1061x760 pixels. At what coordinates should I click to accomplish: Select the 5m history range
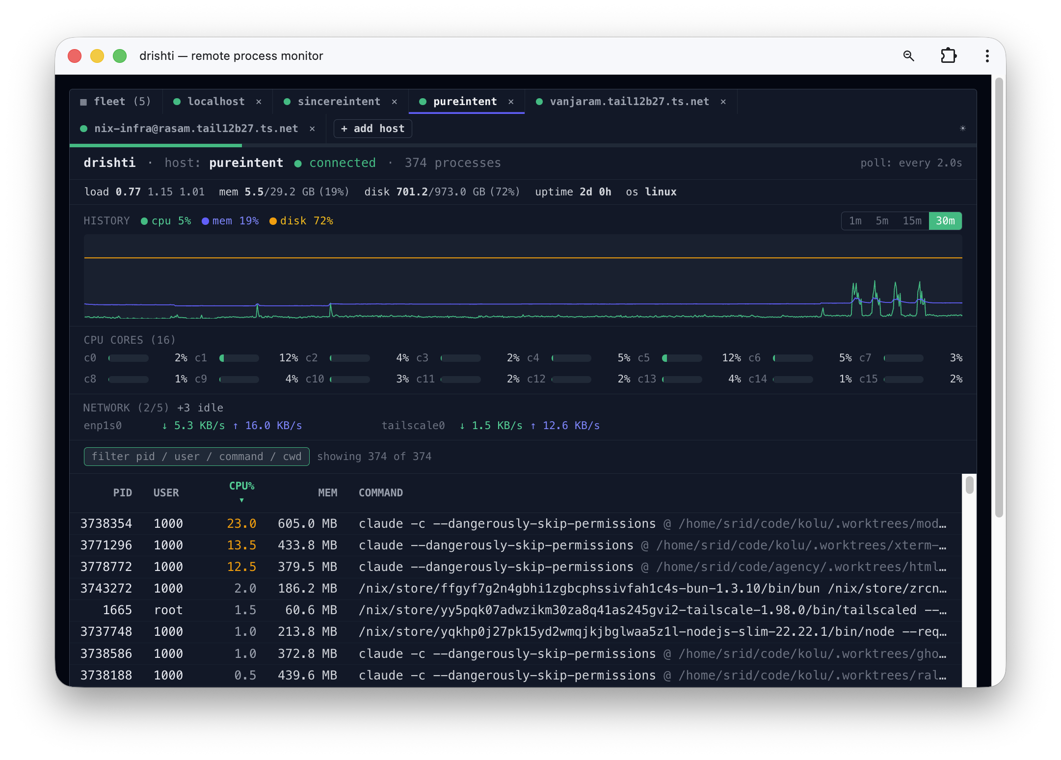coord(882,221)
